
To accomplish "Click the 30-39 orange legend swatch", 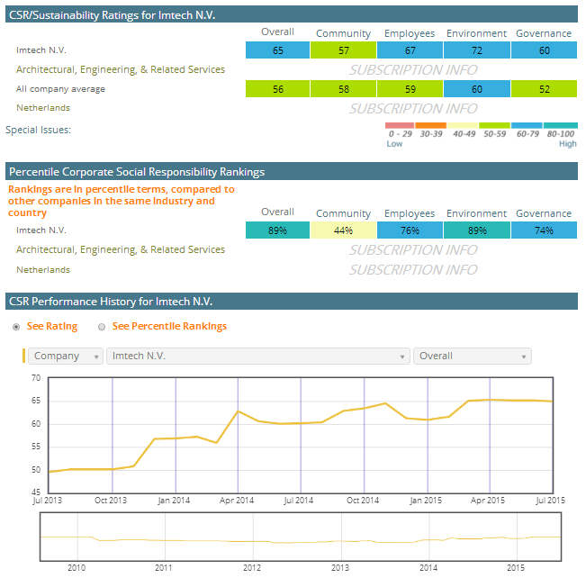I will point(430,125).
